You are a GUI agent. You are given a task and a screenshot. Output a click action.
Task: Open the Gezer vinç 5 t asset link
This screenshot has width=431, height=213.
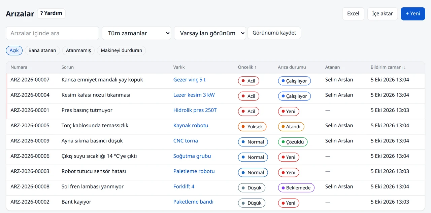[189, 80]
